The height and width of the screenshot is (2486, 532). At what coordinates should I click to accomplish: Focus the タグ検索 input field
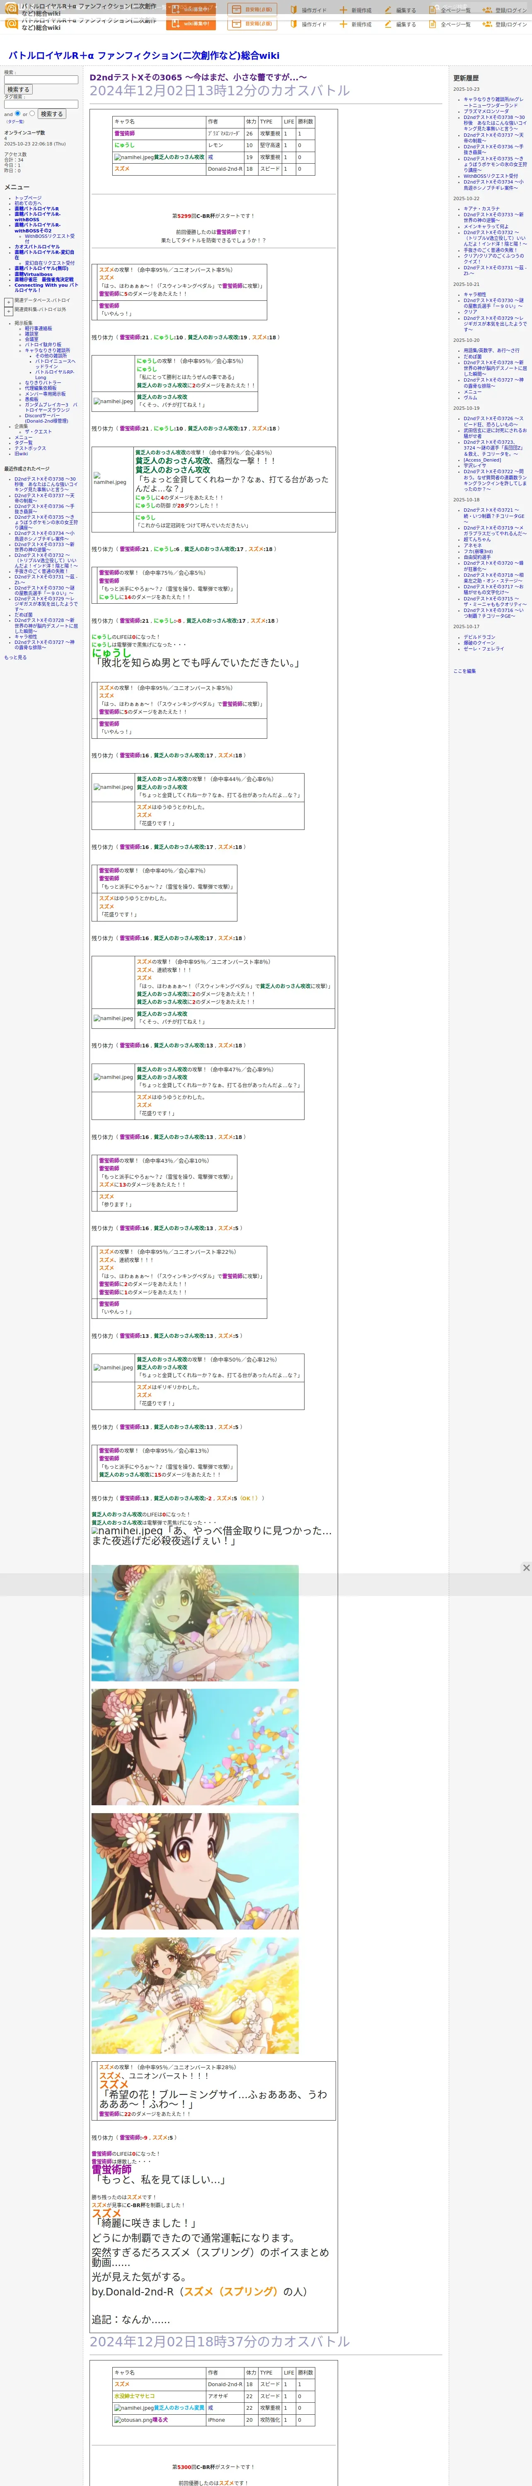[x=41, y=104]
